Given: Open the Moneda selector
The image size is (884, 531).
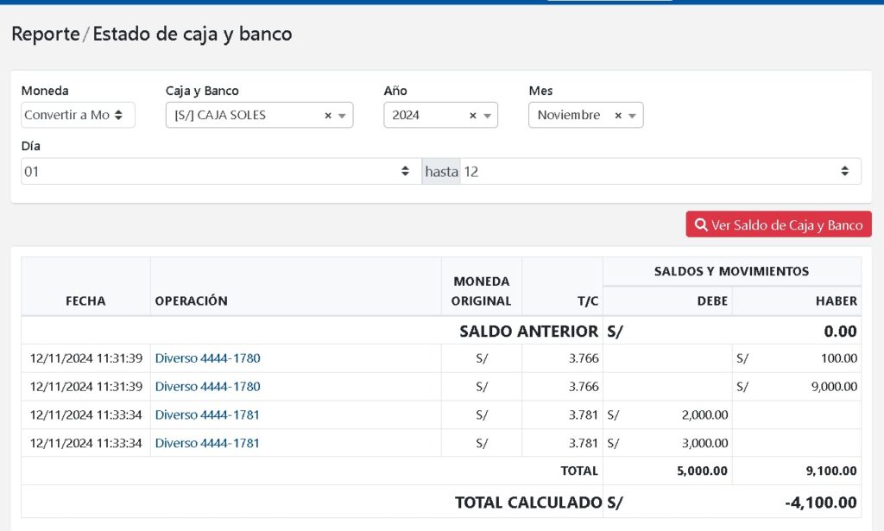Looking at the screenshot, I should click(78, 115).
